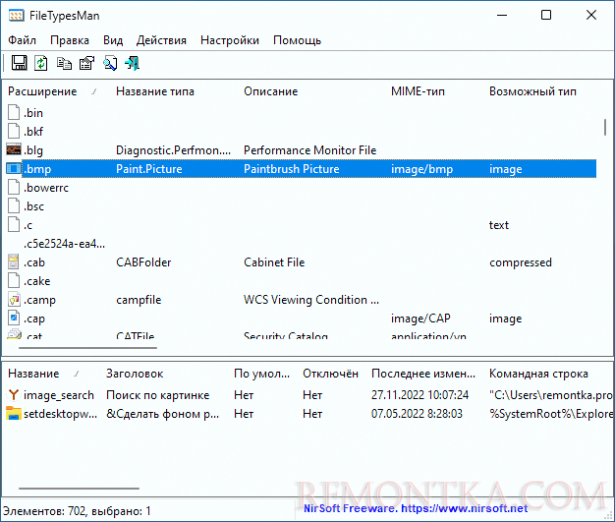The height and width of the screenshot is (522, 615).
Task: Click the .camp file icon
Action: pyautogui.click(x=14, y=300)
